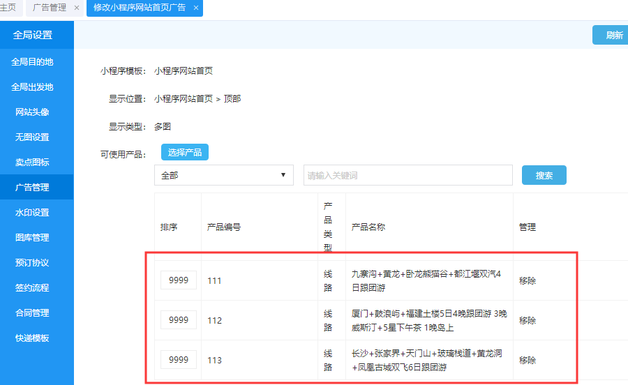
Task: Click 移除 for product 112
Action: click(528, 320)
